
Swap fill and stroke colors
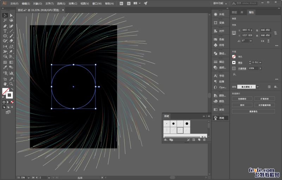[12, 89]
